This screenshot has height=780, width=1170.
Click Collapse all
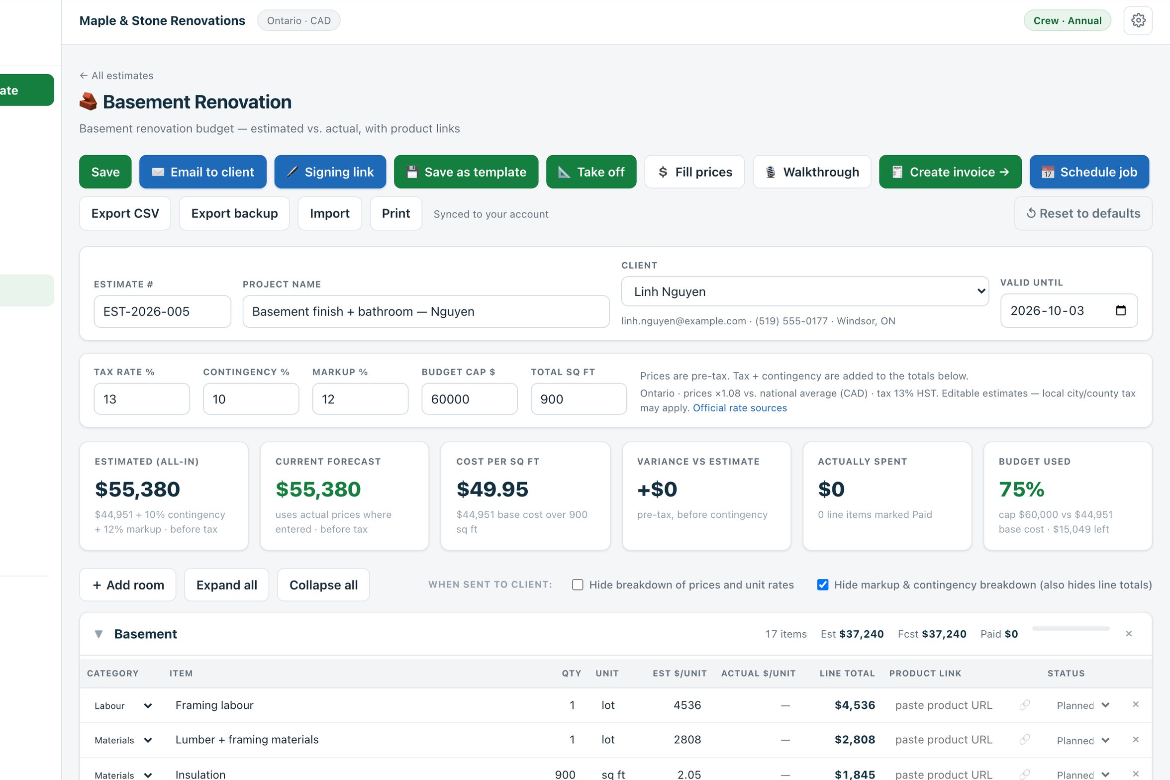click(323, 585)
